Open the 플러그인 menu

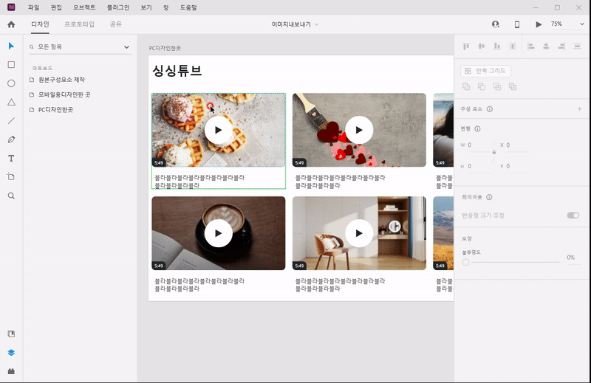(118, 7)
